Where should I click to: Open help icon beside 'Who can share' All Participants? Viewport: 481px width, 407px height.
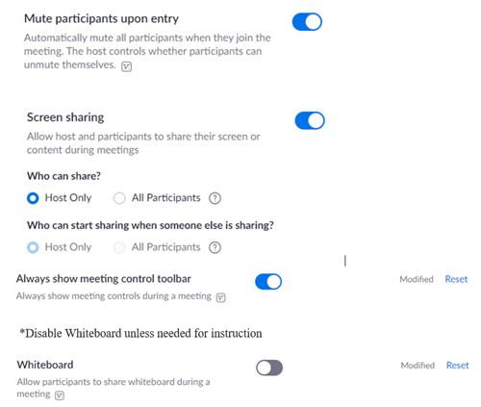pos(215,198)
